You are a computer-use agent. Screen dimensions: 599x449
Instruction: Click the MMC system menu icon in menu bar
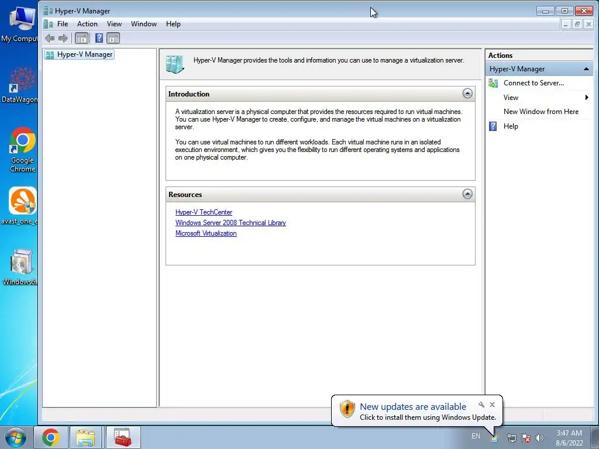48,24
